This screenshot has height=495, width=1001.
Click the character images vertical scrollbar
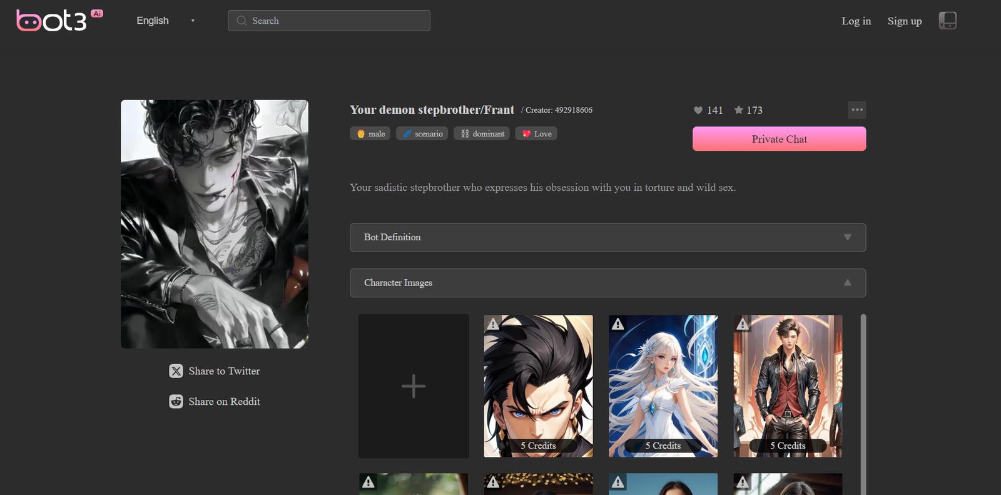[863, 404]
